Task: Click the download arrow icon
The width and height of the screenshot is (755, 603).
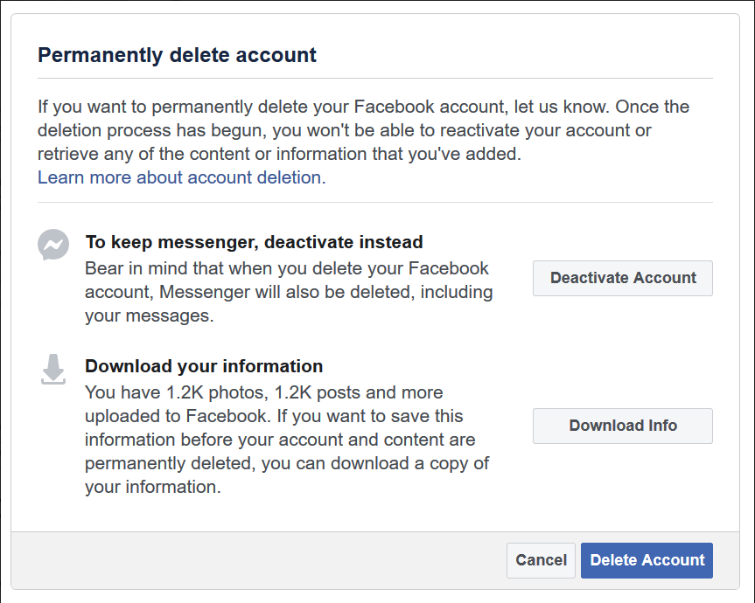Action: [53, 370]
